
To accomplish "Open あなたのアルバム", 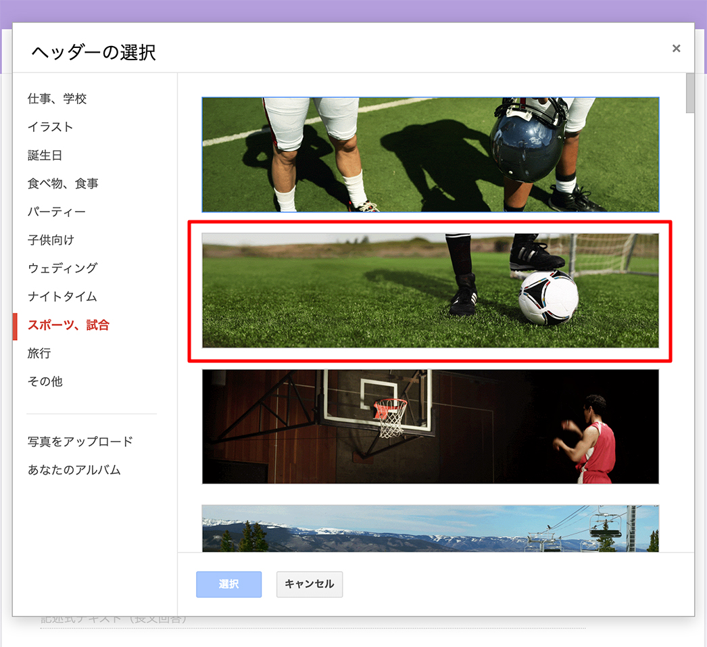I will [x=74, y=470].
